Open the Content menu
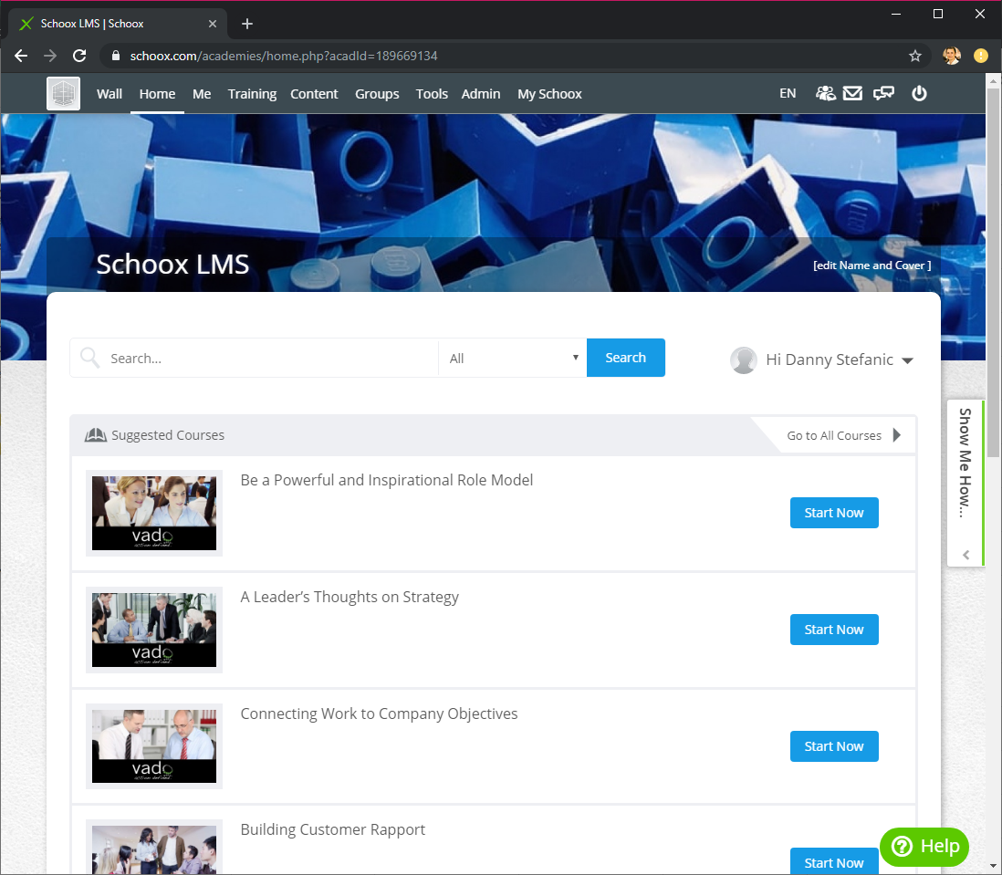1002x875 pixels. (x=314, y=94)
